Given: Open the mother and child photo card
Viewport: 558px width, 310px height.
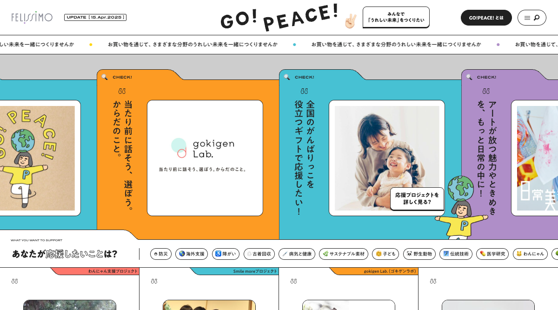Looking at the screenshot, I should pyautogui.click(x=387, y=158).
